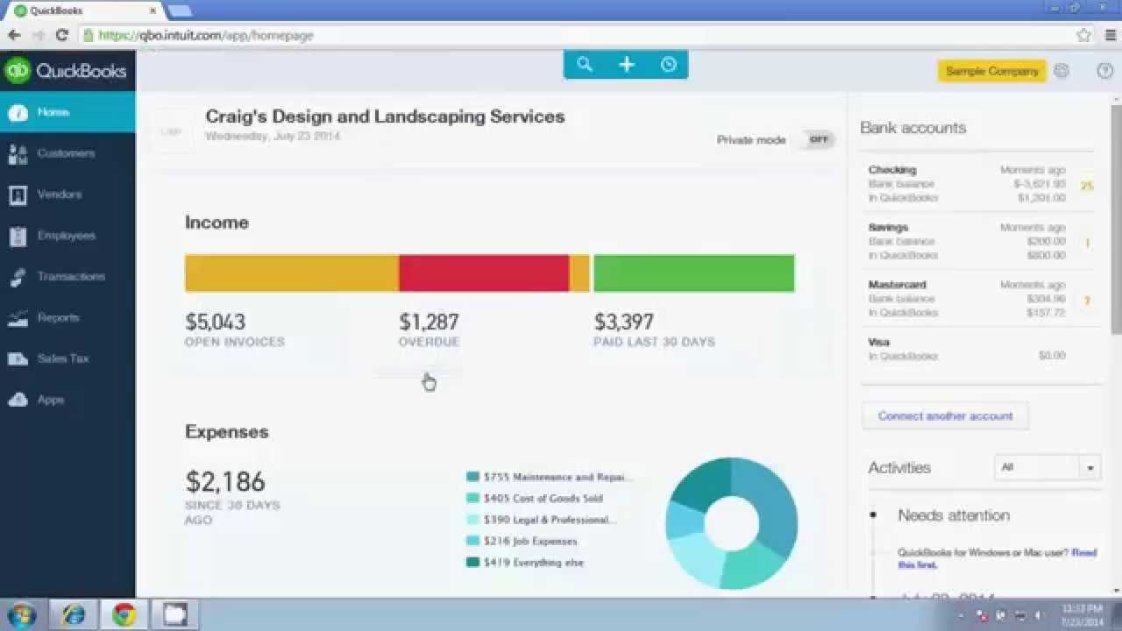Click $419 Everything else legend entry
The image size is (1122, 631).
(525, 562)
